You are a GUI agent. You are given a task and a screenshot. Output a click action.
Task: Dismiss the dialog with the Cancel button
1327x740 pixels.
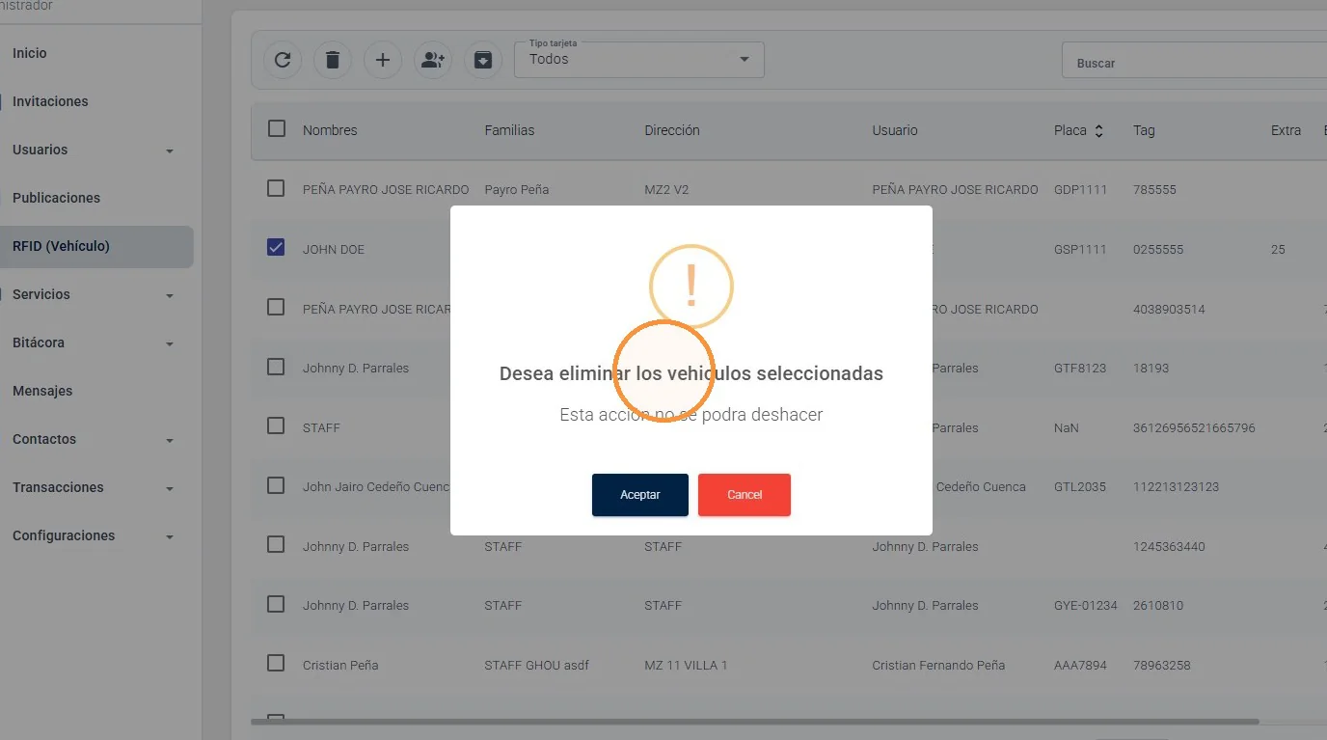pyautogui.click(x=745, y=495)
